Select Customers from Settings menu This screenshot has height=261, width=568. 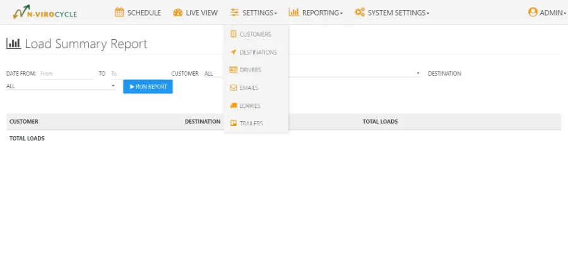click(256, 35)
